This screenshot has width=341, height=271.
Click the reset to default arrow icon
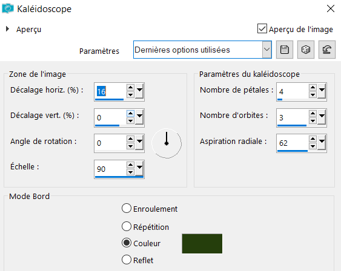(327, 50)
